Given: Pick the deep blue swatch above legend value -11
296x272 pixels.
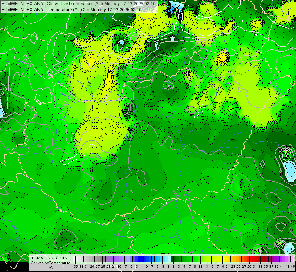Looking at the screenshot, I should pyautogui.click(x=139, y=259).
